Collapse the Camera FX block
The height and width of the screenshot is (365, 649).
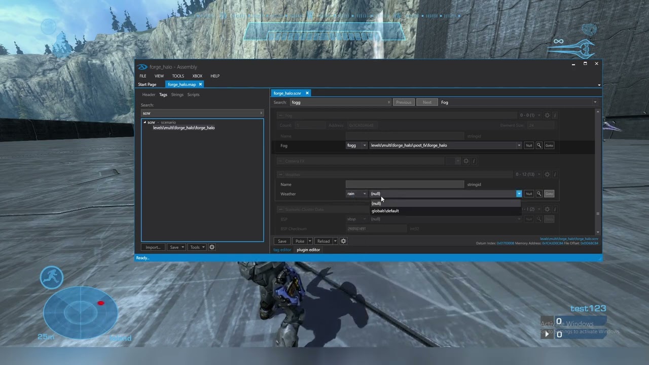(x=280, y=161)
